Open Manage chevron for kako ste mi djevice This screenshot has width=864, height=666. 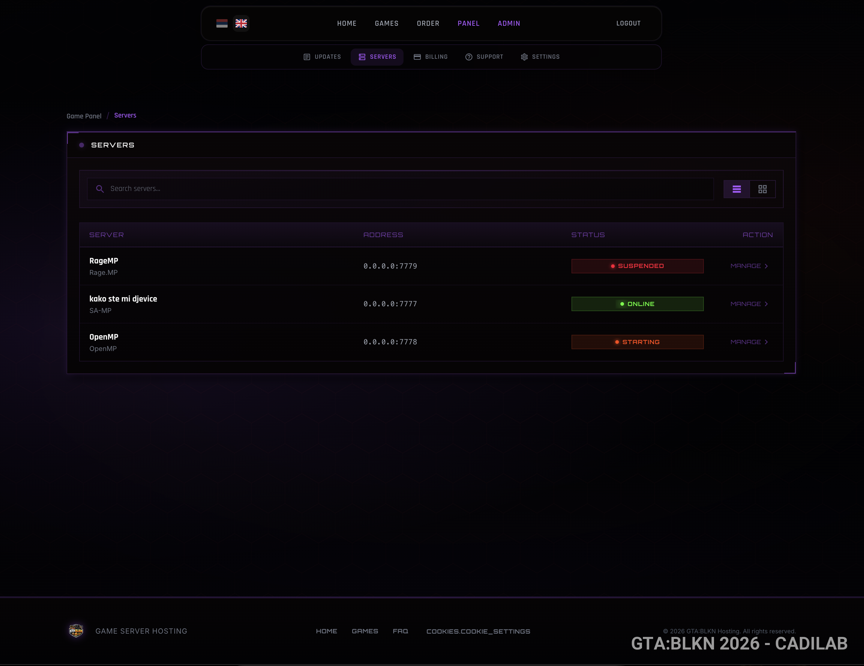(x=766, y=304)
